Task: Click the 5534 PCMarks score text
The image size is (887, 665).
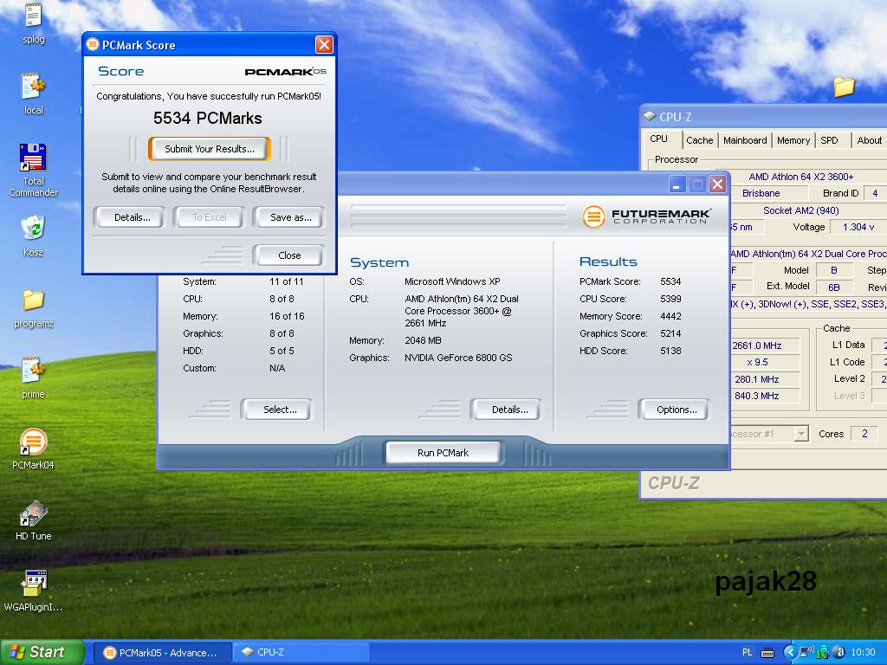Action: pos(208,118)
